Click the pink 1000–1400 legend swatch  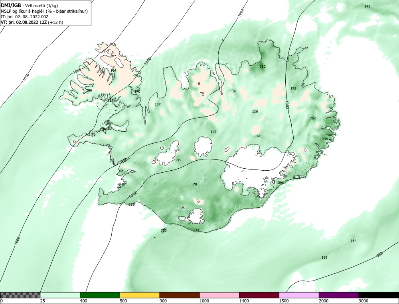(219, 295)
